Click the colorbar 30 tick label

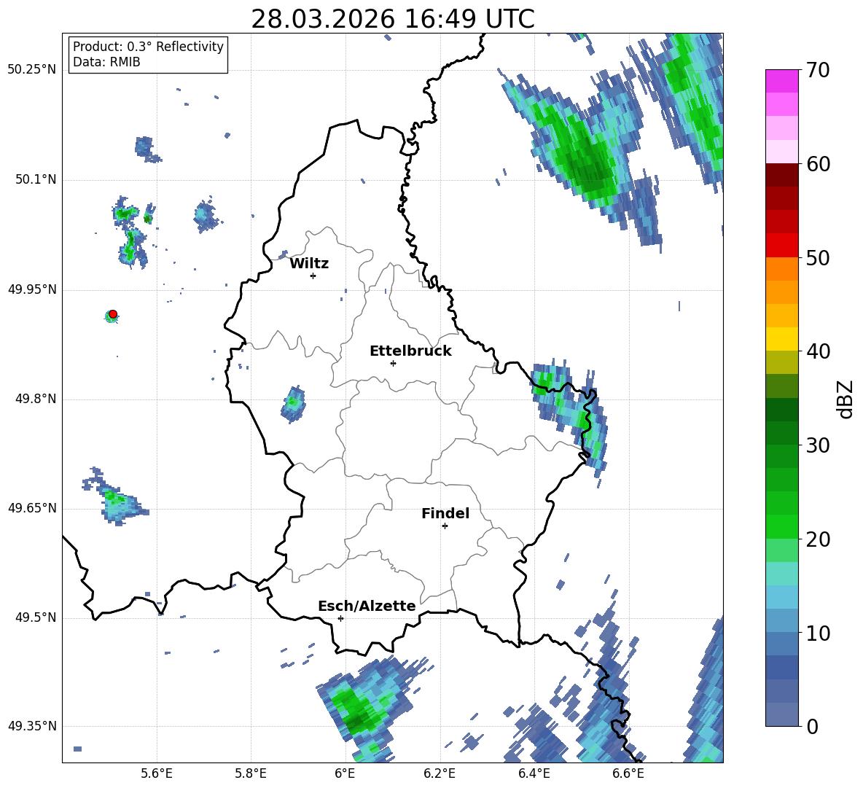tap(818, 445)
